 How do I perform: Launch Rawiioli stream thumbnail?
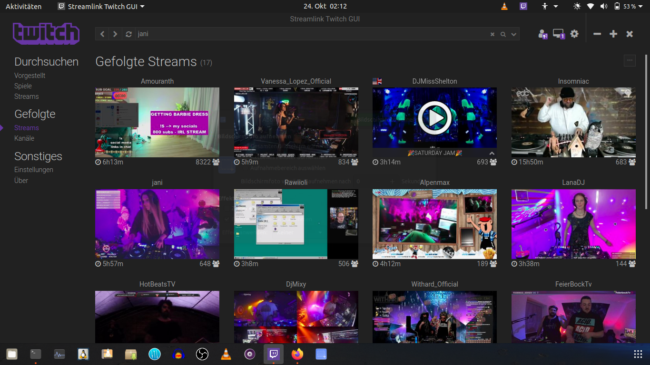tap(296, 224)
